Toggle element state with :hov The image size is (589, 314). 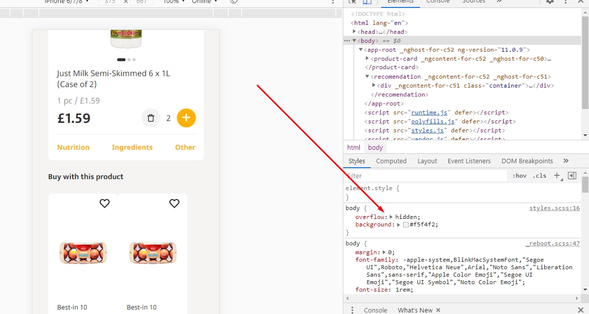click(x=520, y=176)
